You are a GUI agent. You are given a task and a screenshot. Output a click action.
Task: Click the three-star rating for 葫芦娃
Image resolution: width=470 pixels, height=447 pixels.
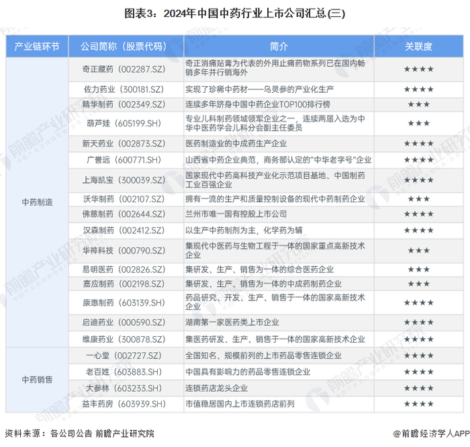coord(419,123)
